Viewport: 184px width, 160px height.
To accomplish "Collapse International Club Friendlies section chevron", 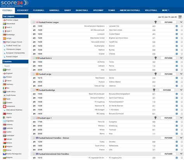I will click(x=181, y=154).
